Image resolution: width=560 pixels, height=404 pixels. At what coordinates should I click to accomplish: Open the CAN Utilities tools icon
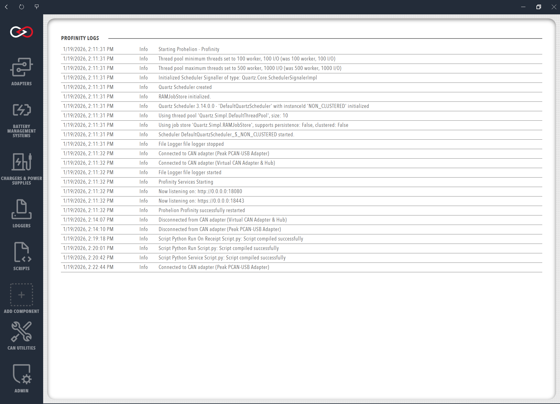tap(21, 332)
